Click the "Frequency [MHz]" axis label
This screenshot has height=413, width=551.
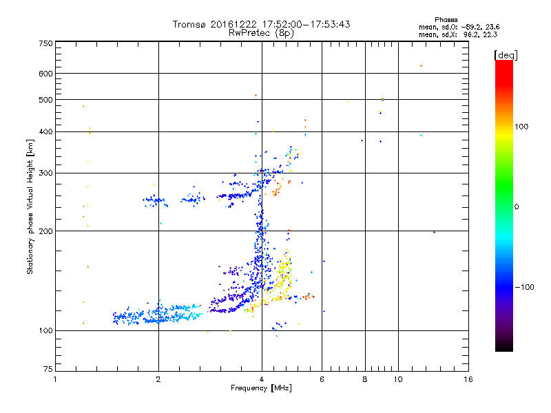click(x=261, y=388)
